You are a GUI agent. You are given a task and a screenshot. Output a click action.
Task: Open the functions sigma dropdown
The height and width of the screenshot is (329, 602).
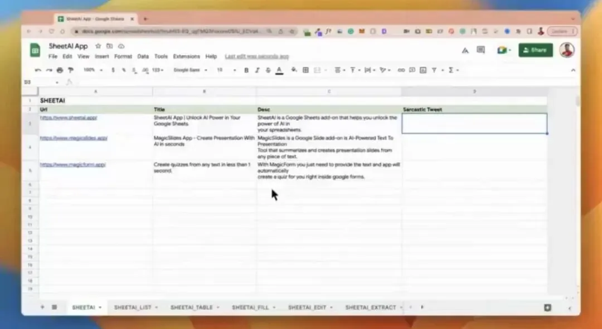(x=453, y=70)
